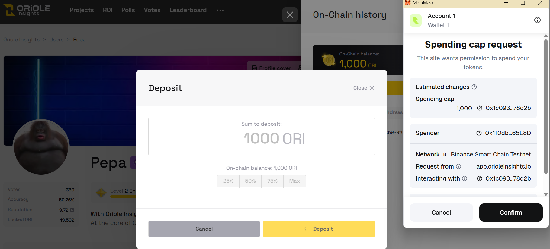
Task: Click the Account 1 green avatar icon
Action: [416, 20]
